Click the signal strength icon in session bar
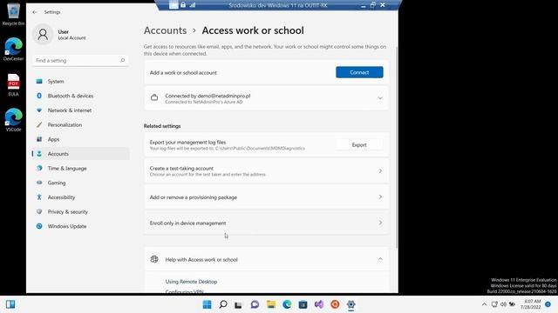 (193, 5)
